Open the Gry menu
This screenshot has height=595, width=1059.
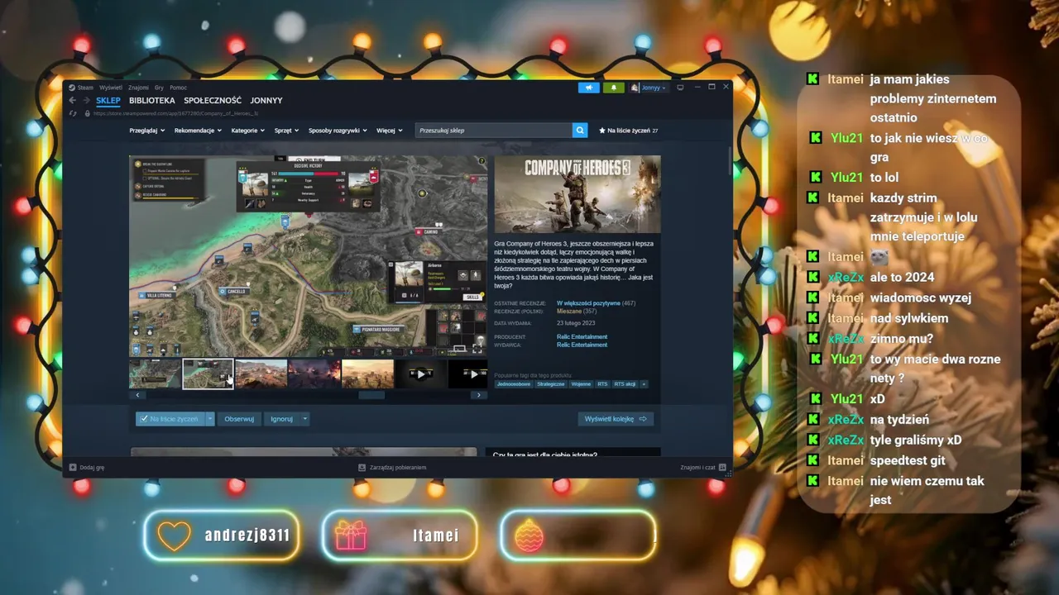[x=159, y=88]
